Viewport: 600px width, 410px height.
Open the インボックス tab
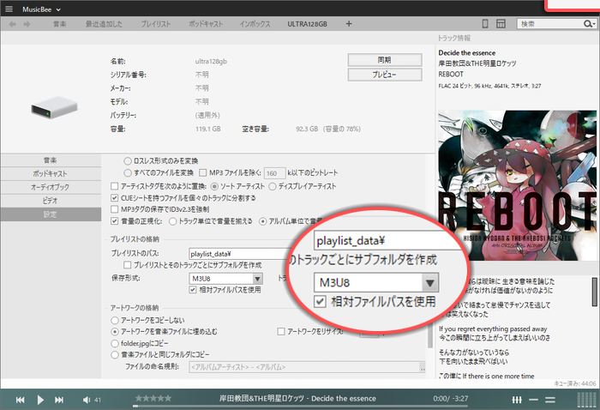(255, 24)
